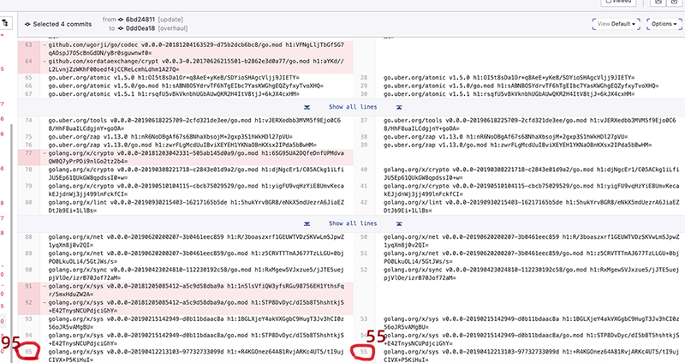Tick the Viewed checkbox

(609, 2)
